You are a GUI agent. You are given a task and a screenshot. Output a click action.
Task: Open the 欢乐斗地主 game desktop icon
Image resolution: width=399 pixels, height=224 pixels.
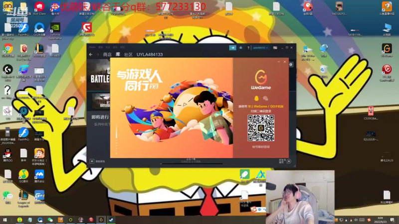pyautogui.click(x=39, y=156)
